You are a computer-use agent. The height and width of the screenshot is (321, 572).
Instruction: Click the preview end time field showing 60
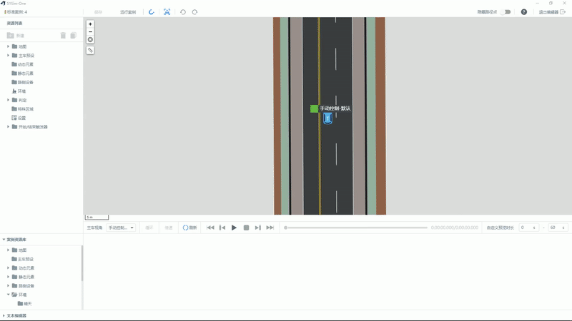pos(558,228)
